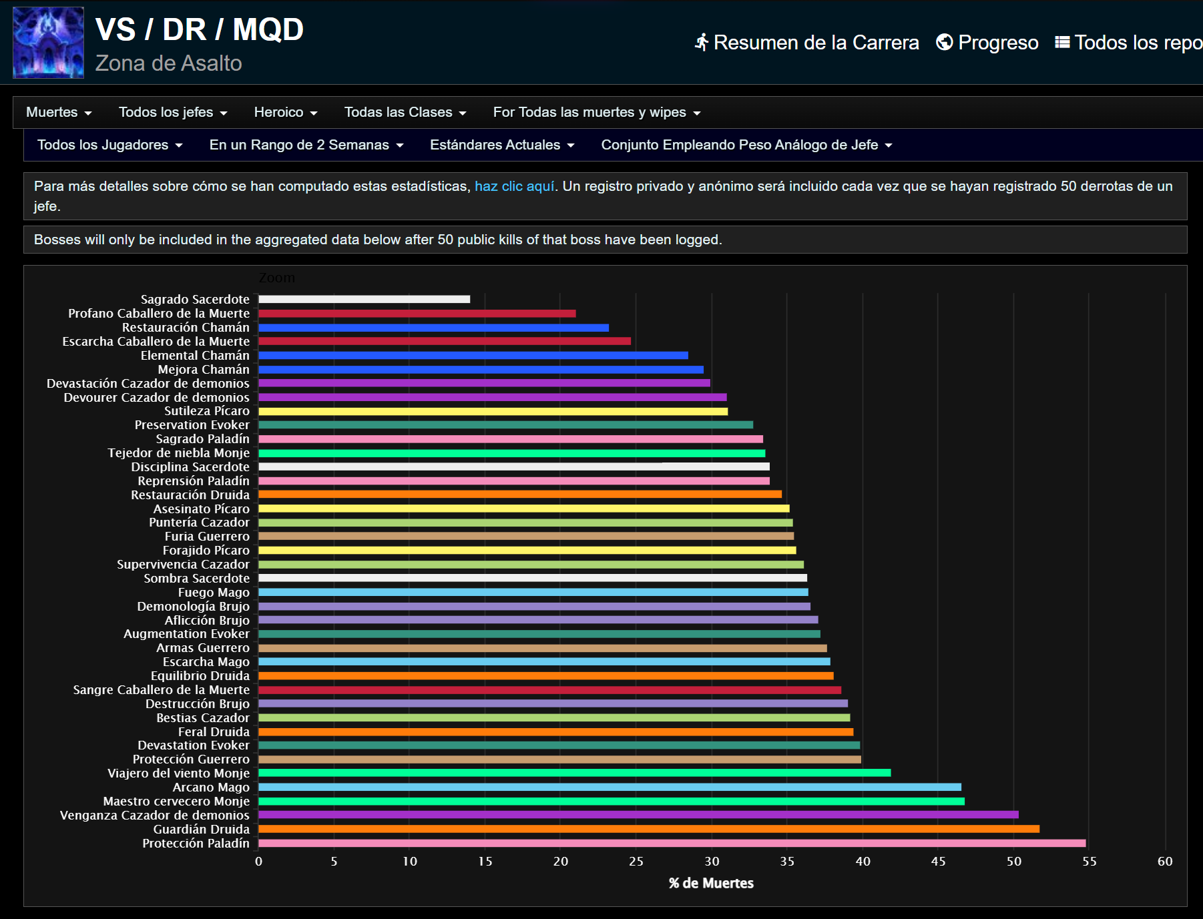The width and height of the screenshot is (1203, 919).
Task: Expand the Todos los jefes dropdown
Action: 172,112
